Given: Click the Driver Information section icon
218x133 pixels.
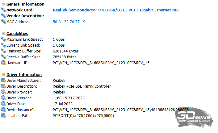Looking at the screenshot, I should [3, 75].
